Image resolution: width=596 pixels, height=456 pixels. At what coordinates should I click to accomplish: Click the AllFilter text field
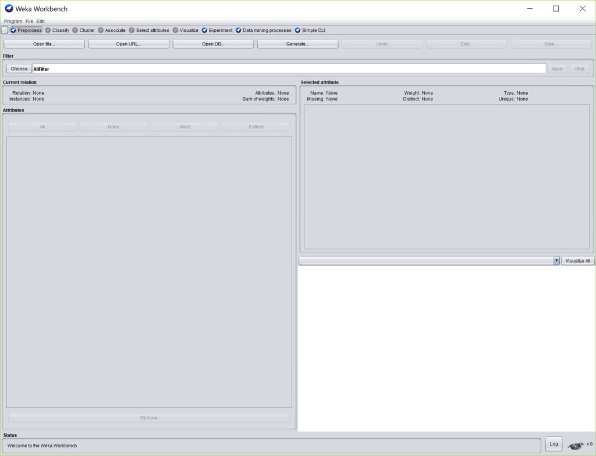tap(289, 69)
